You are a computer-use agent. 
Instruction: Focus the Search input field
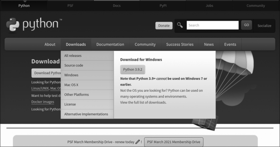coord(212,25)
